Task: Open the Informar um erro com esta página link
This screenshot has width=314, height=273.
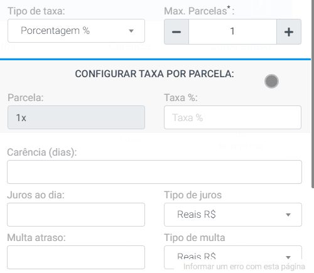Action: pyautogui.click(x=244, y=267)
